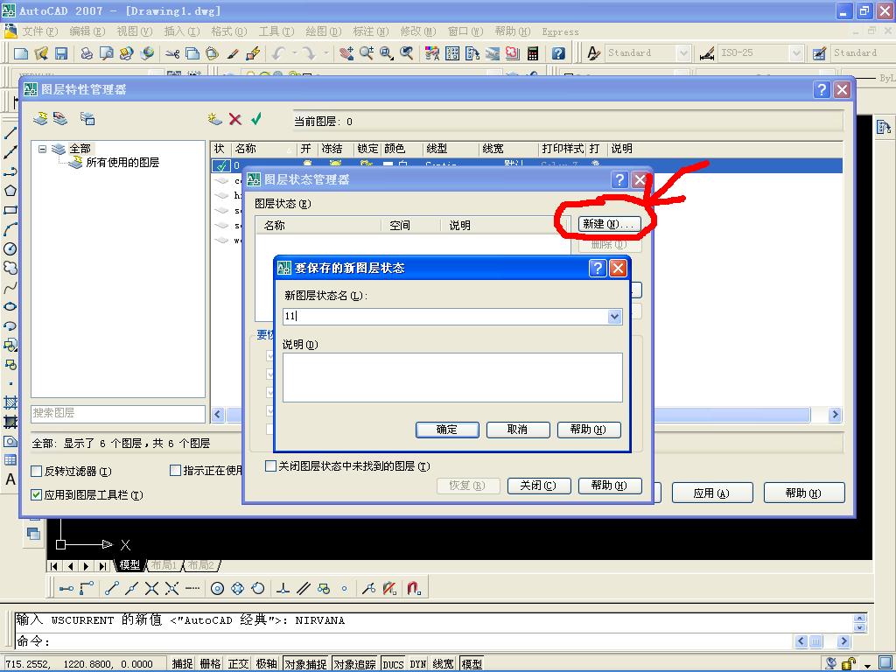Select the Polygon draw tool
This screenshot has height=672, width=896.
[x=10, y=190]
